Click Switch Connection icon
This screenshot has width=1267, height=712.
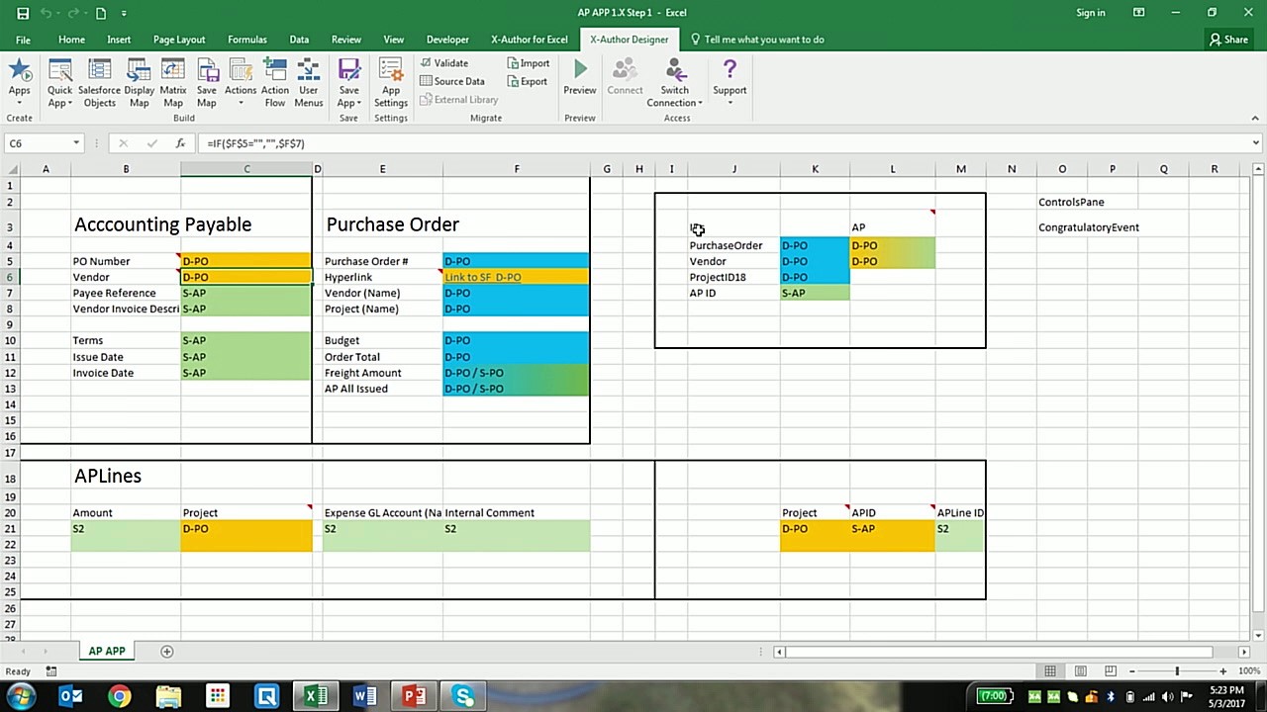(675, 70)
